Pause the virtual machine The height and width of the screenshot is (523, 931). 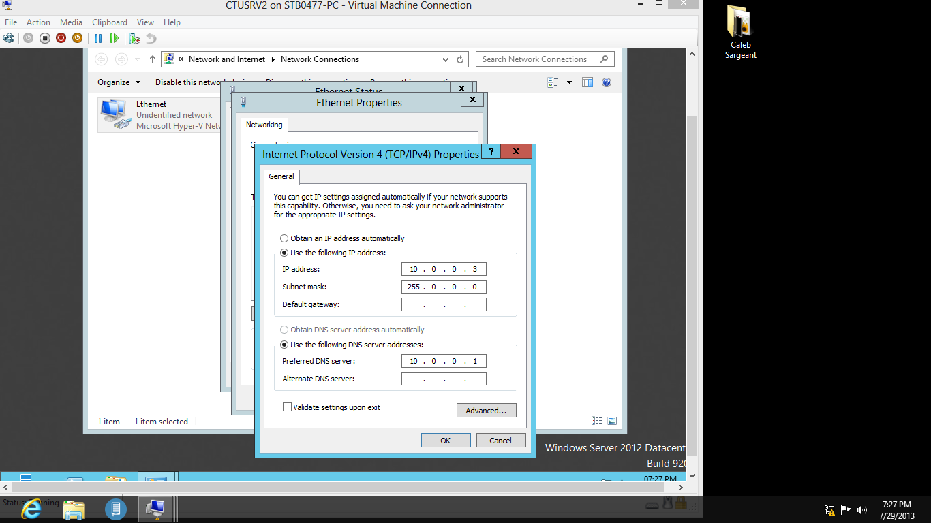click(98, 38)
